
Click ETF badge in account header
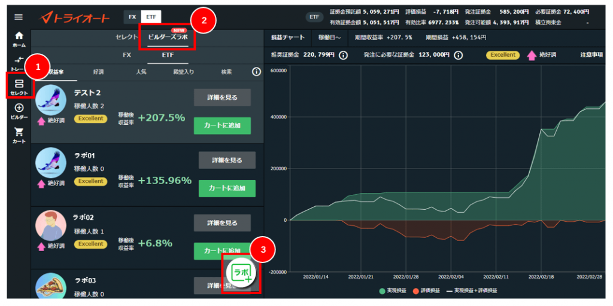click(x=314, y=17)
